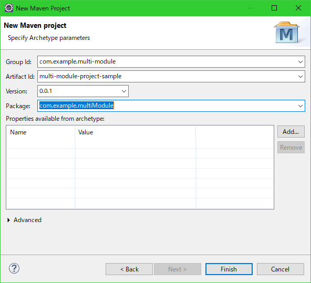Open the Package dropdown arrow
This screenshot has height=283, width=311.
[300, 106]
